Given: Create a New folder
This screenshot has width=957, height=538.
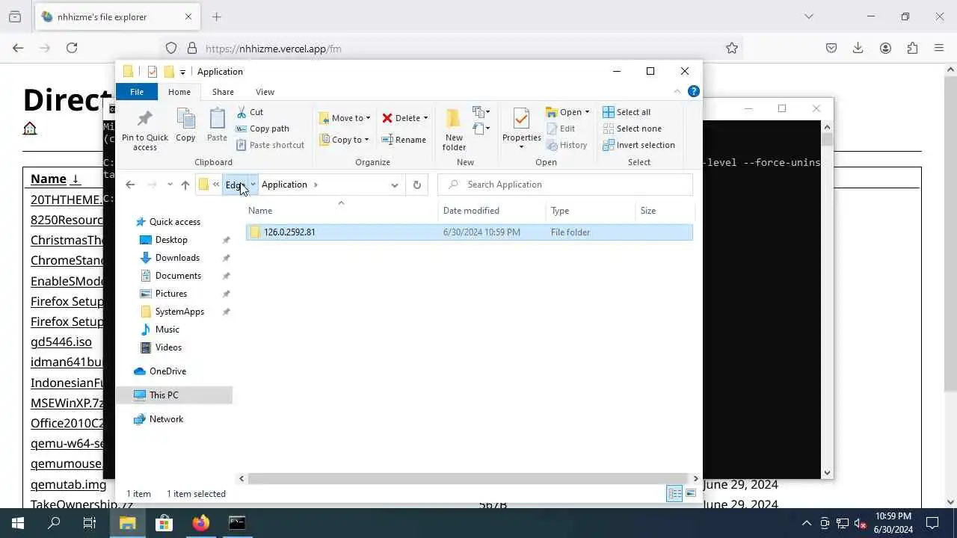Looking at the screenshot, I should click(x=454, y=129).
